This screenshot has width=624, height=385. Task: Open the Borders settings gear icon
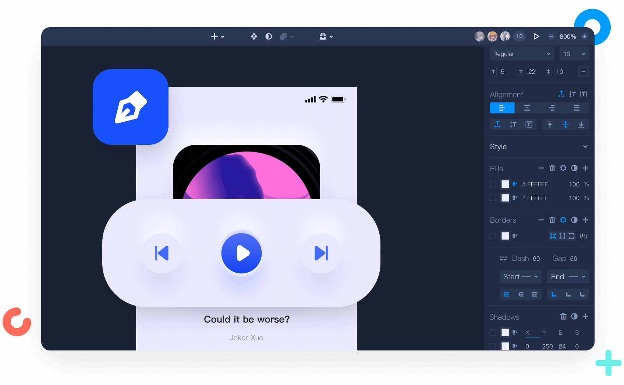click(x=563, y=220)
